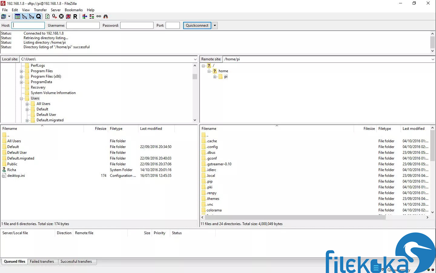Select the desktop.ini file icon

pos(4,176)
